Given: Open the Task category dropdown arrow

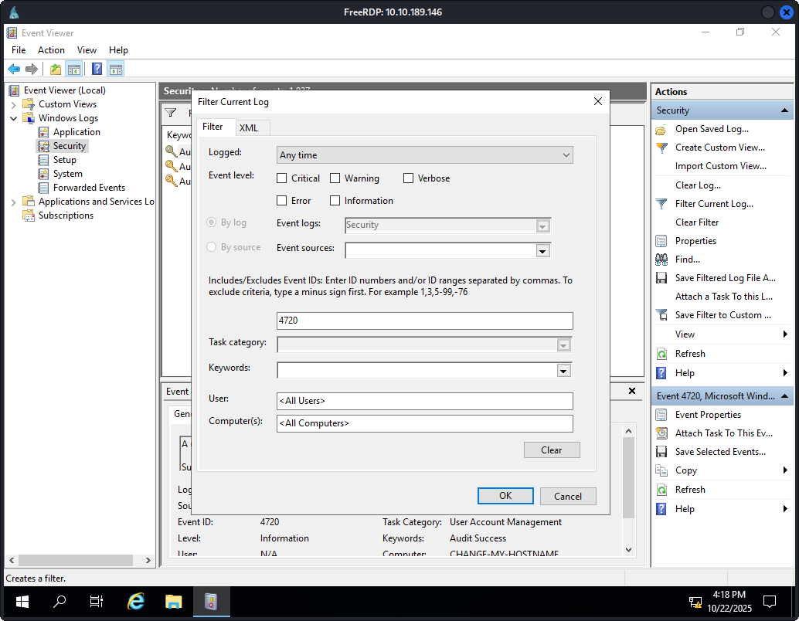Looking at the screenshot, I should coord(563,345).
